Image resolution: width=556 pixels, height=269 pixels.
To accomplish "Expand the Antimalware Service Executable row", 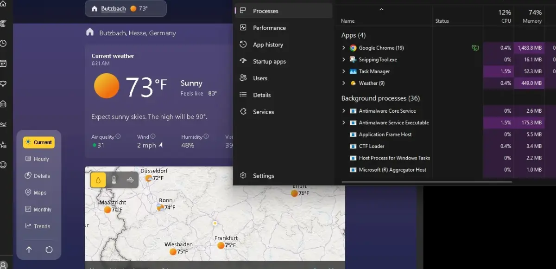I will coord(343,122).
